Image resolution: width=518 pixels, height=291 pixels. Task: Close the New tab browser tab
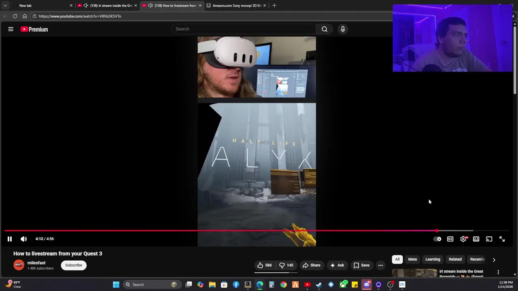(x=71, y=6)
